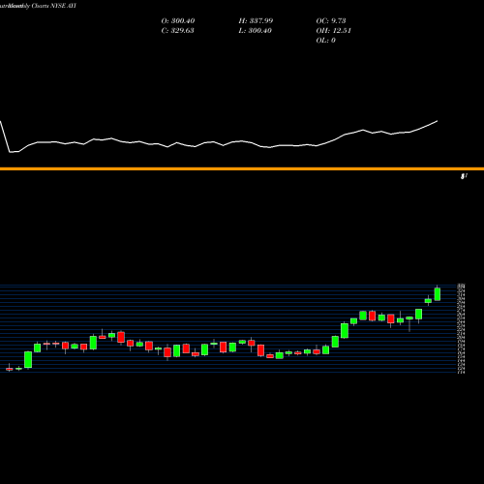This screenshot has height=484, width=484.
Task: Select the latest tall green candlestick
Action: 438,293
